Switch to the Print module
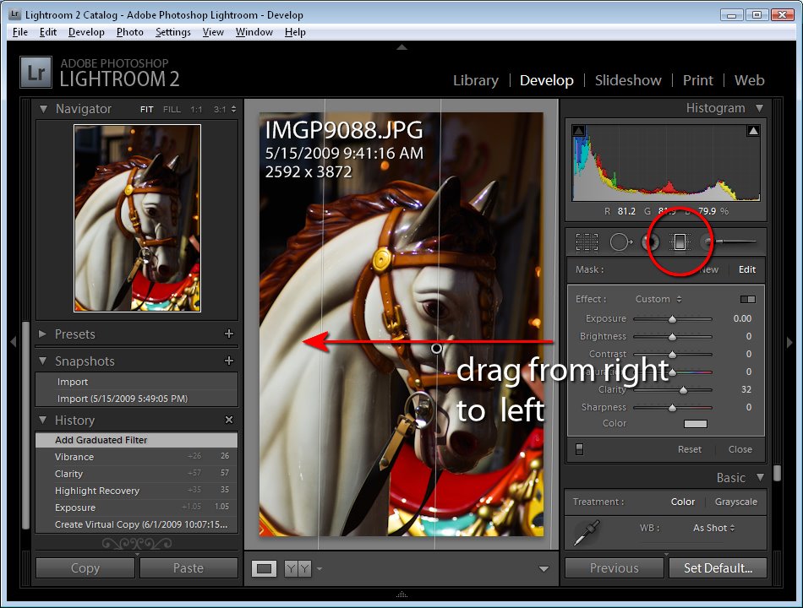The width and height of the screenshot is (803, 608). tap(697, 80)
